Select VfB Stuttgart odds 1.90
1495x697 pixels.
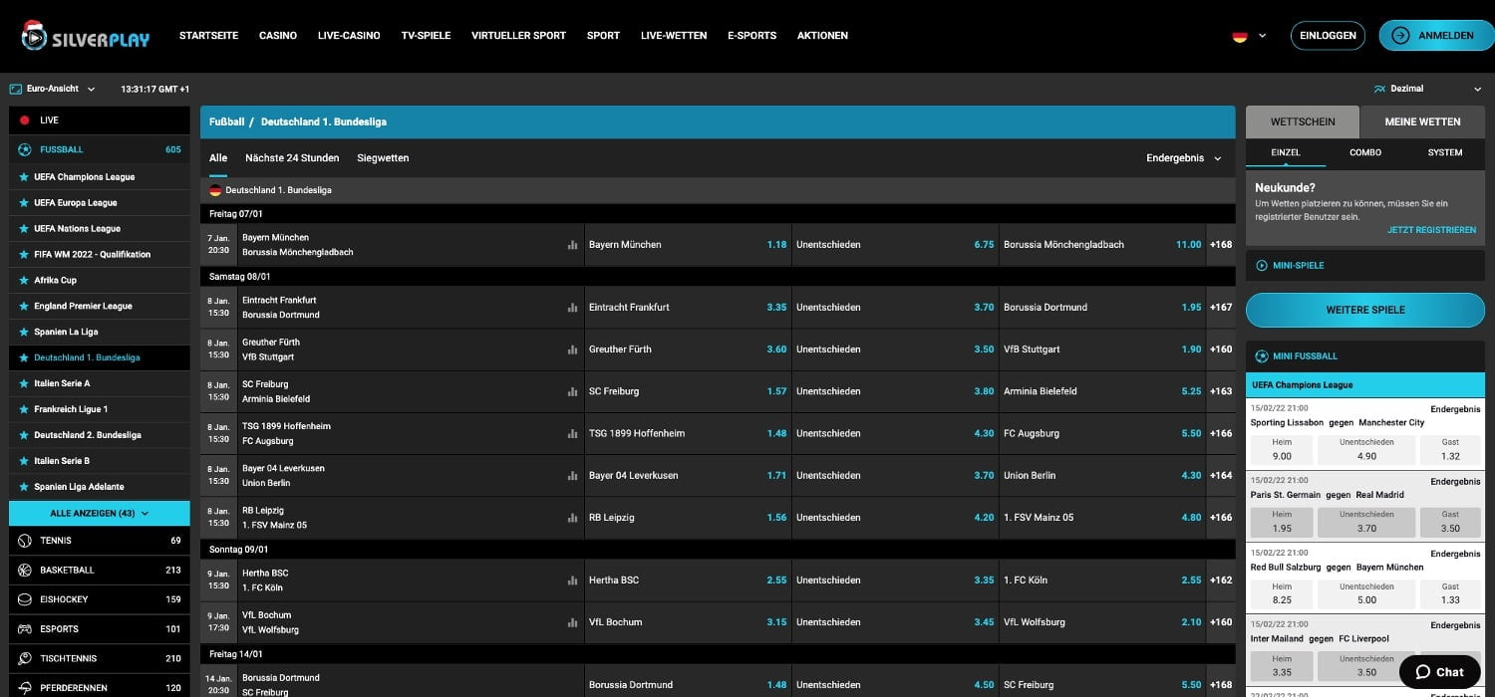[x=1102, y=349]
